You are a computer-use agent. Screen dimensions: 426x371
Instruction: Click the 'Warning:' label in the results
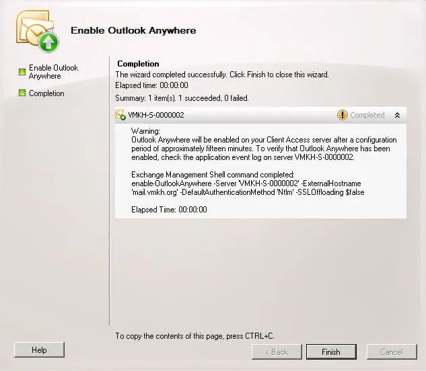pos(145,131)
